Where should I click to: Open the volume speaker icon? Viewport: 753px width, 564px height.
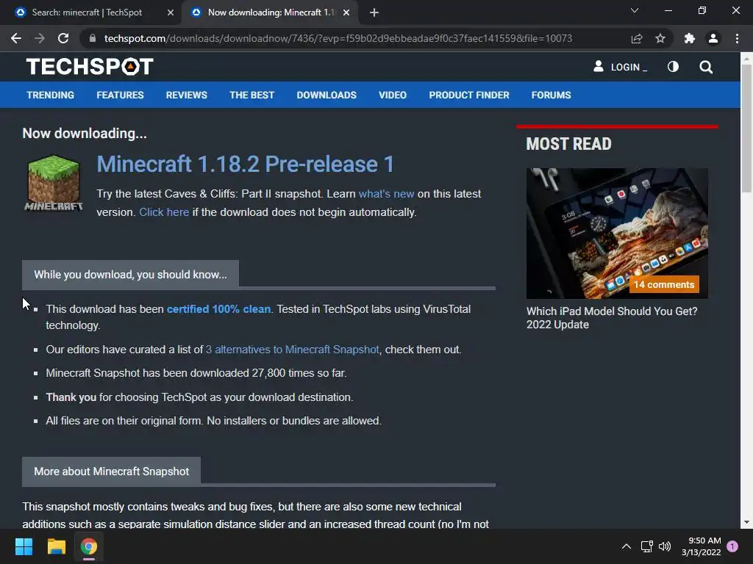[665, 546]
